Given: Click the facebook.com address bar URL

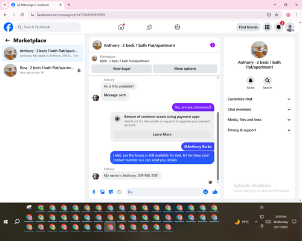Looking at the screenshot, I should (x=71, y=15).
